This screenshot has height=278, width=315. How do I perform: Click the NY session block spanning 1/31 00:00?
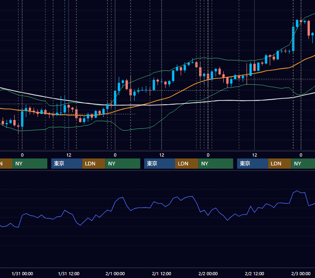(30, 164)
